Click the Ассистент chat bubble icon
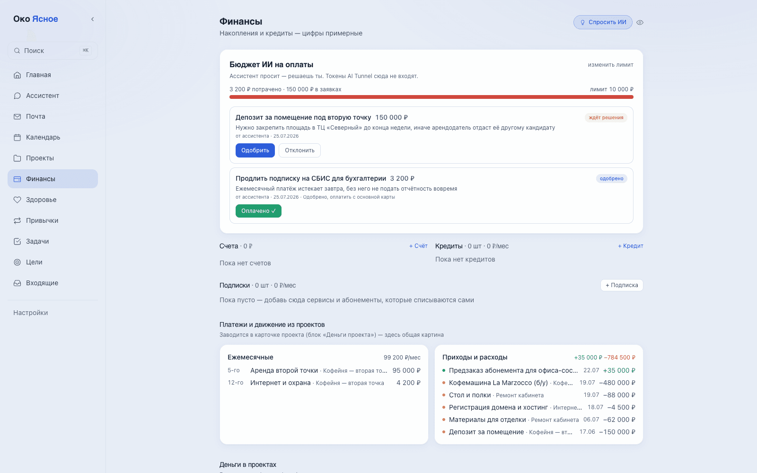 click(x=18, y=96)
